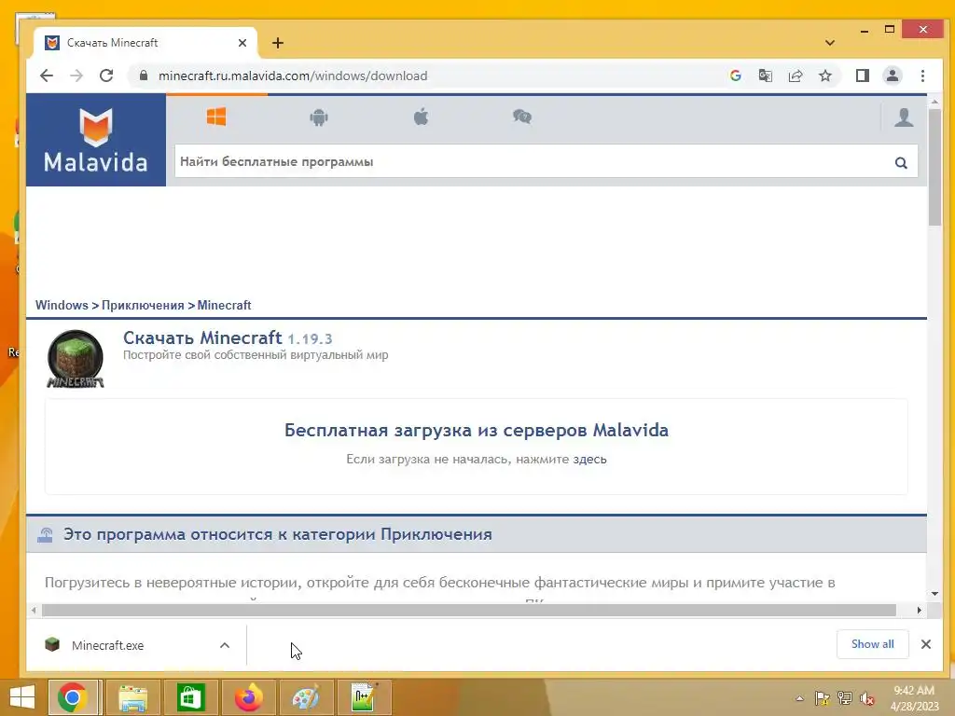Open the Google icon in address bar
955x716 pixels.
(x=735, y=76)
